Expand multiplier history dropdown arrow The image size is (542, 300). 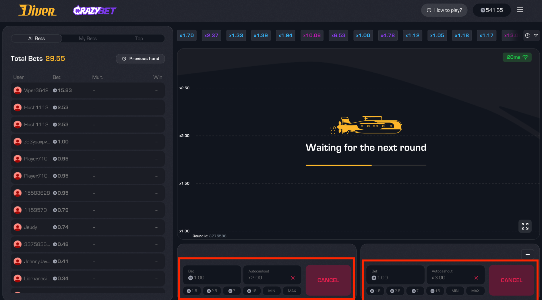click(536, 36)
